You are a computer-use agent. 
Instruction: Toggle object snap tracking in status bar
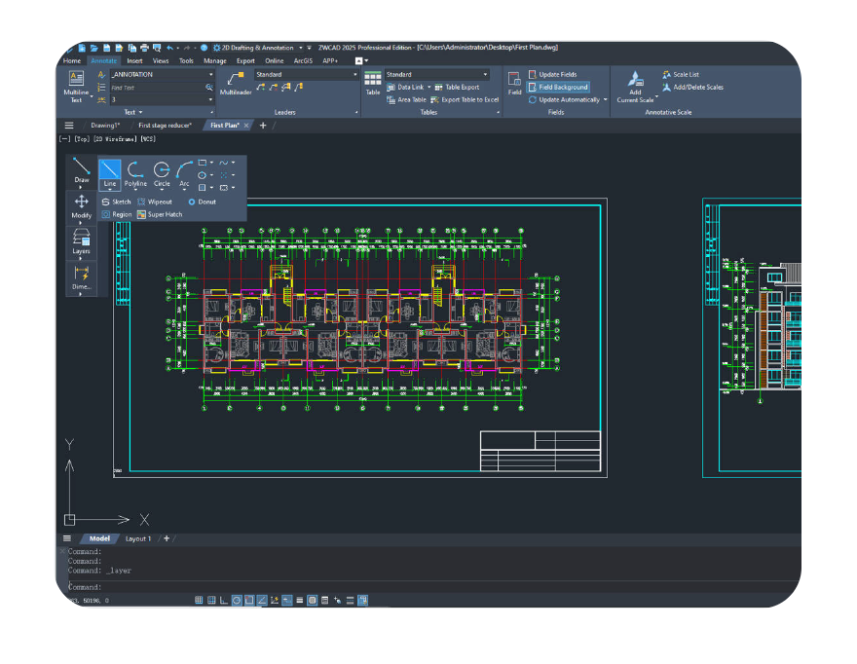coord(262,600)
